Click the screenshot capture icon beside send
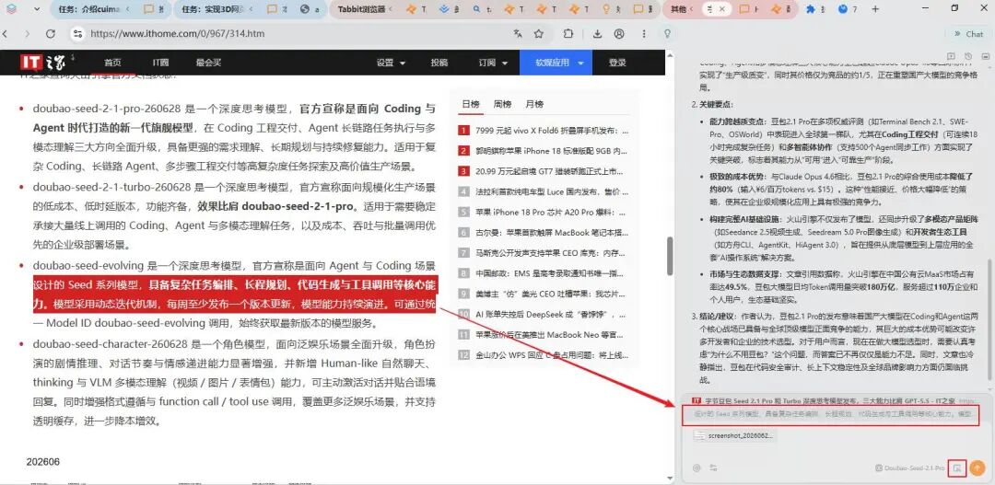 coord(957,468)
